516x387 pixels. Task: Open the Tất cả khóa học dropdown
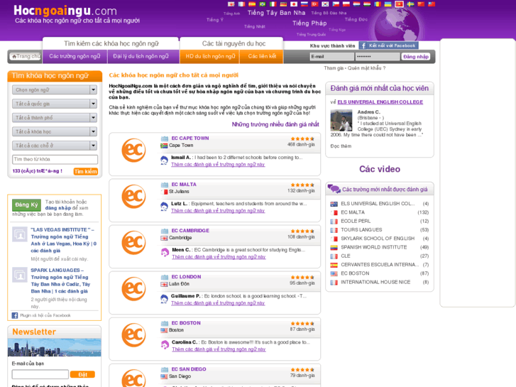[55, 132]
